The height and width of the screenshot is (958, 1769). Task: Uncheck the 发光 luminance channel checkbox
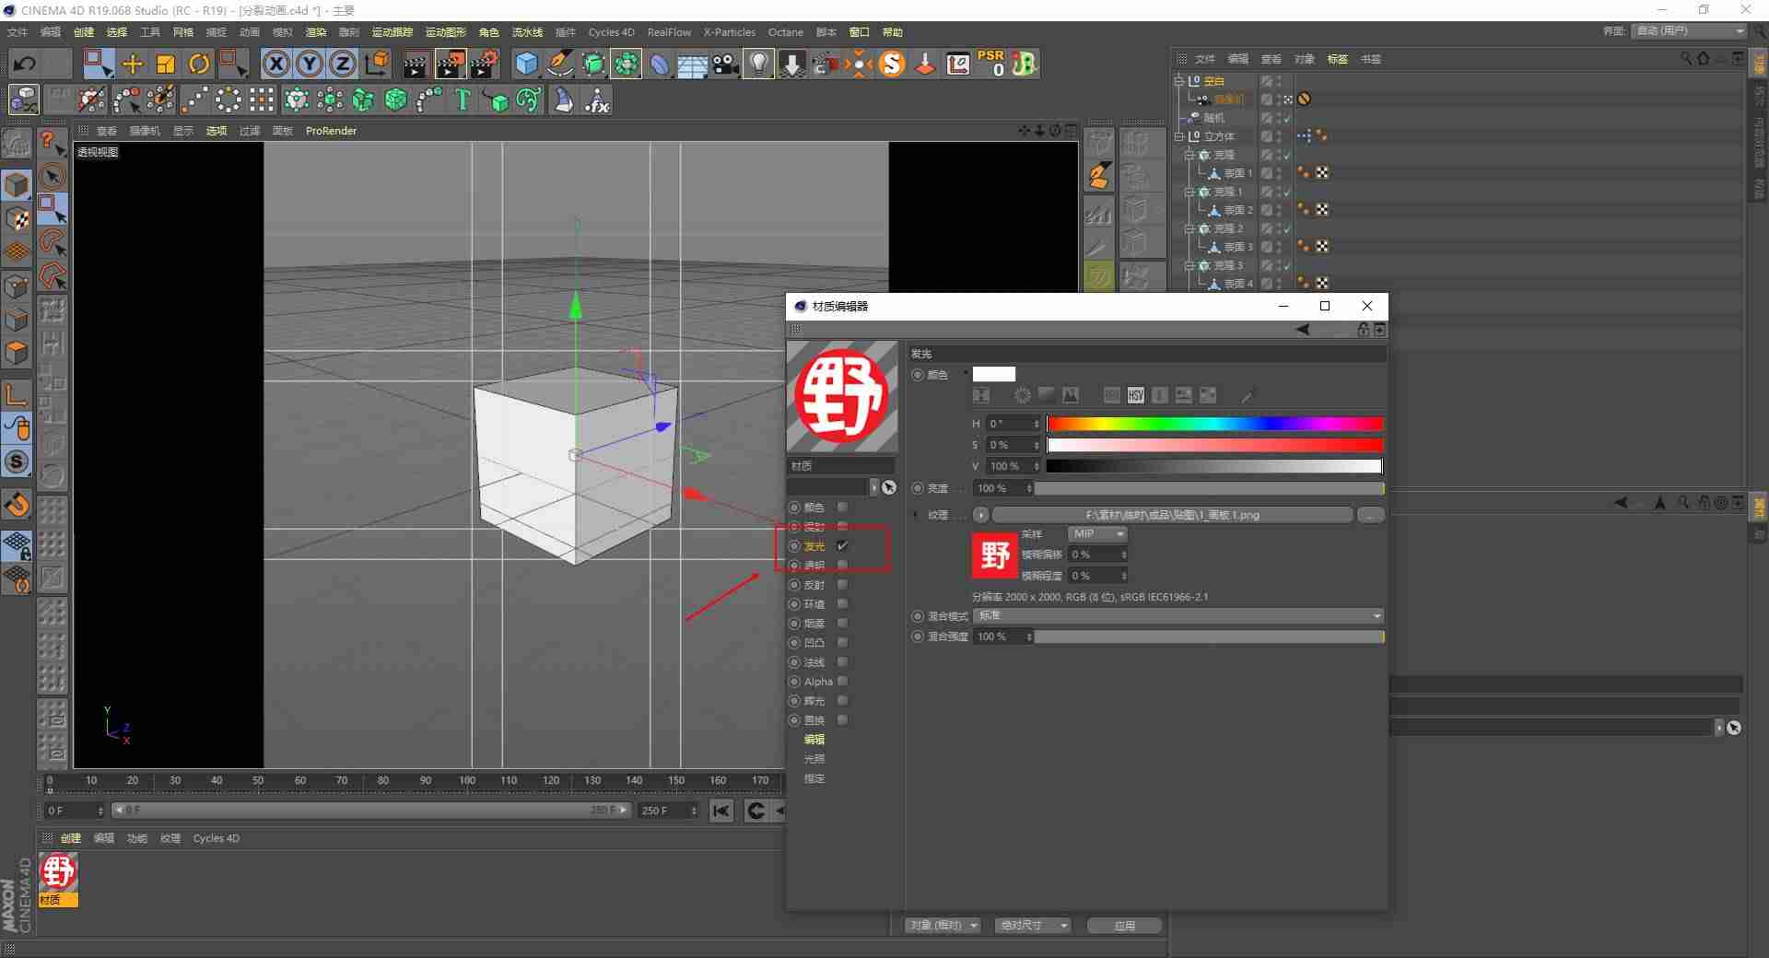coord(842,546)
